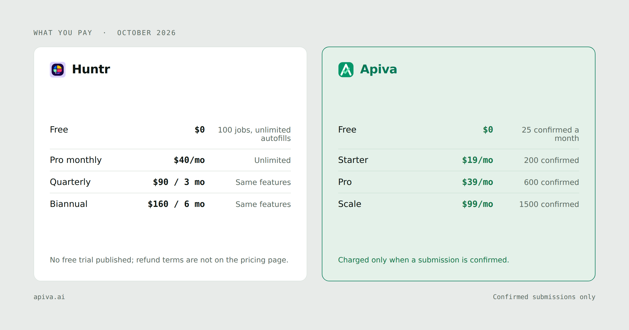Image resolution: width=629 pixels, height=330 pixels.
Task: Click the 'WHAT YOU PAY' header label
Action: [x=63, y=33]
